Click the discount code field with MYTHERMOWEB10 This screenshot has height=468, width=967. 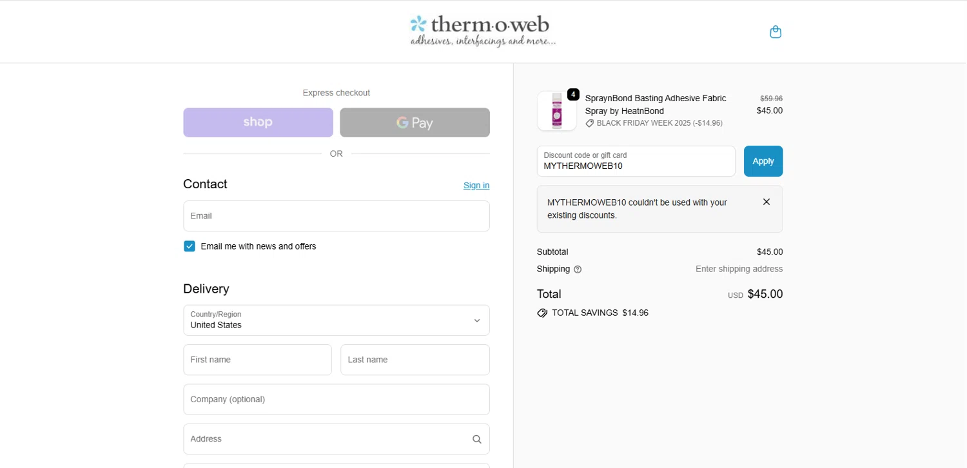pyautogui.click(x=636, y=161)
